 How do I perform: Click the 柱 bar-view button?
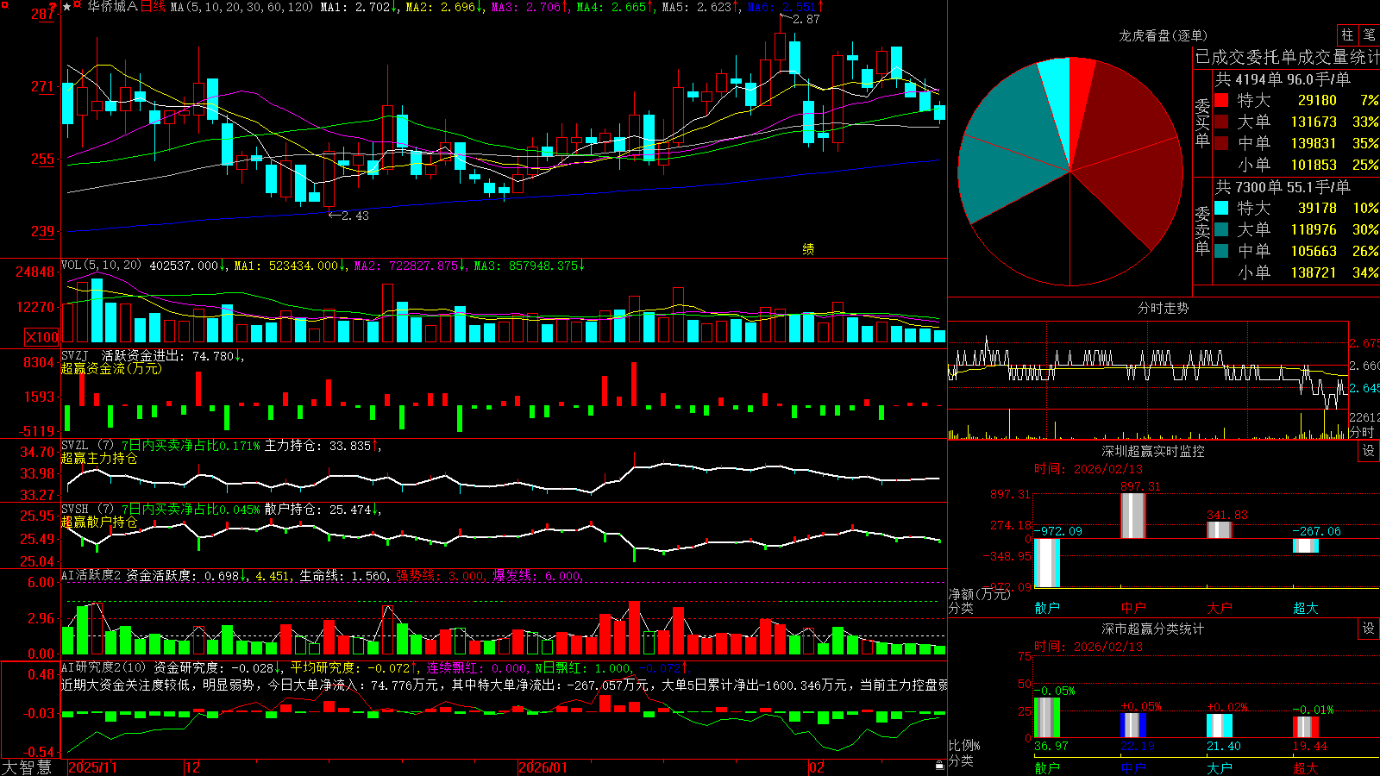(x=1347, y=34)
